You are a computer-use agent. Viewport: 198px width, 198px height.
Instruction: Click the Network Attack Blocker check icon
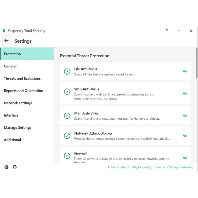pyautogui.click(x=67, y=136)
